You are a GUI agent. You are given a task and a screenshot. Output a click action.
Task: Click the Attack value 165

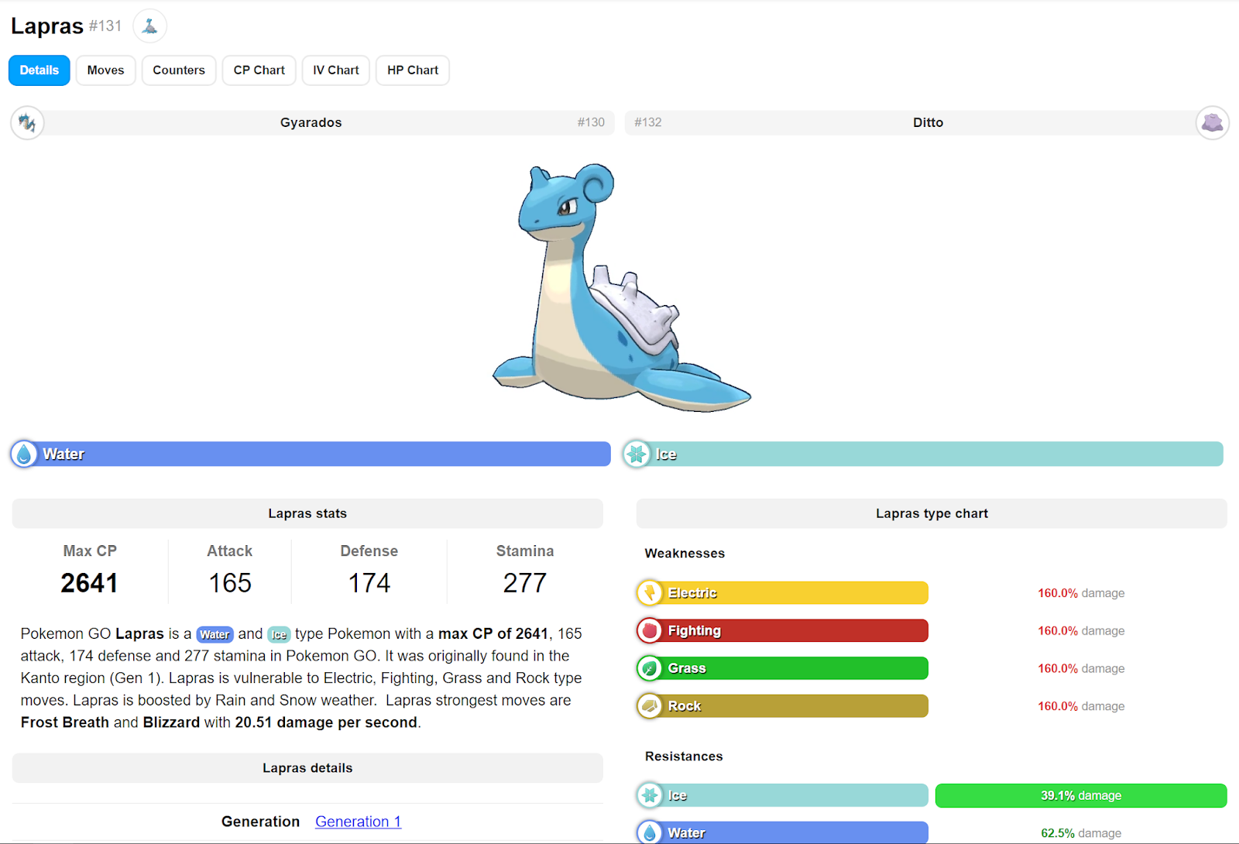(x=230, y=583)
